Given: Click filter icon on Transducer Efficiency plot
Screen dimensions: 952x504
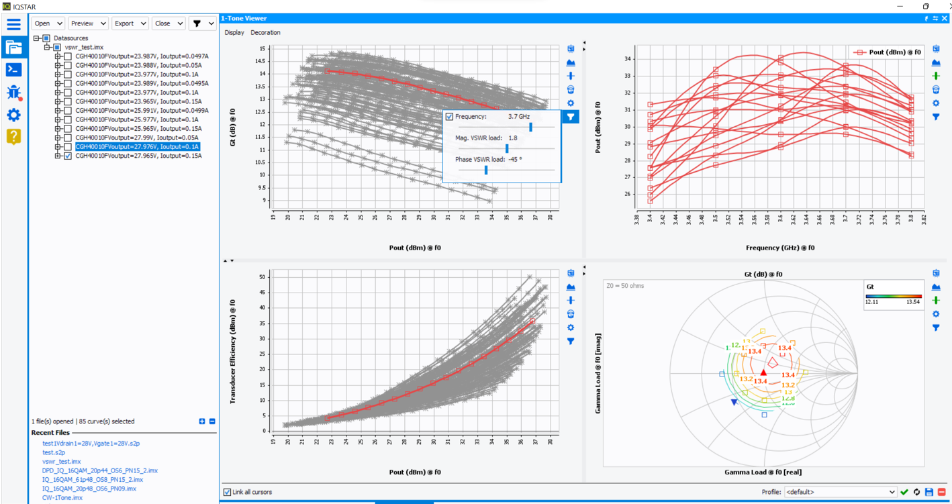Looking at the screenshot, I should (x=571, y=341).
